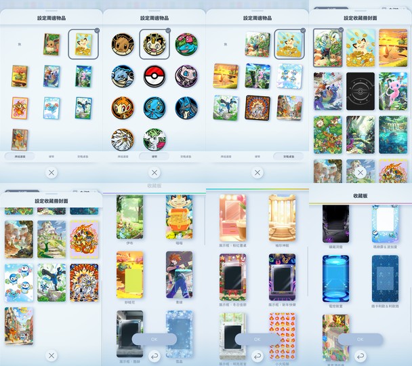Select the red Poké Ball coin
Screen dimensions: 412x366
(154, 76)
